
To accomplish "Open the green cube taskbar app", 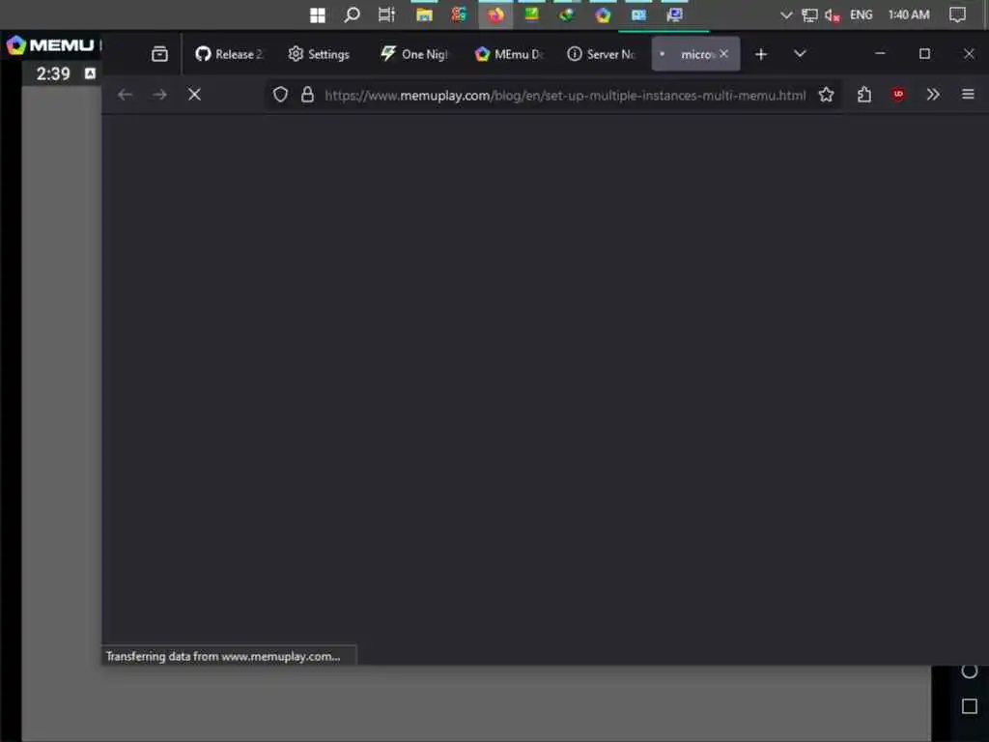I will point(567,14).
